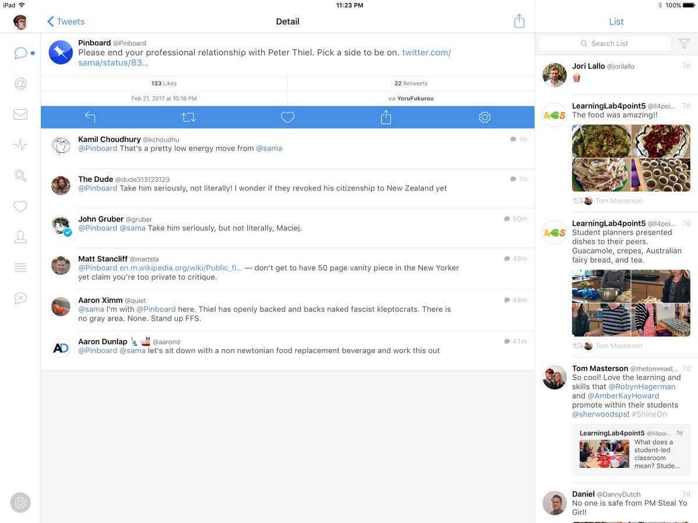Open the Likes heart tab in sidebar

(20, 206)
